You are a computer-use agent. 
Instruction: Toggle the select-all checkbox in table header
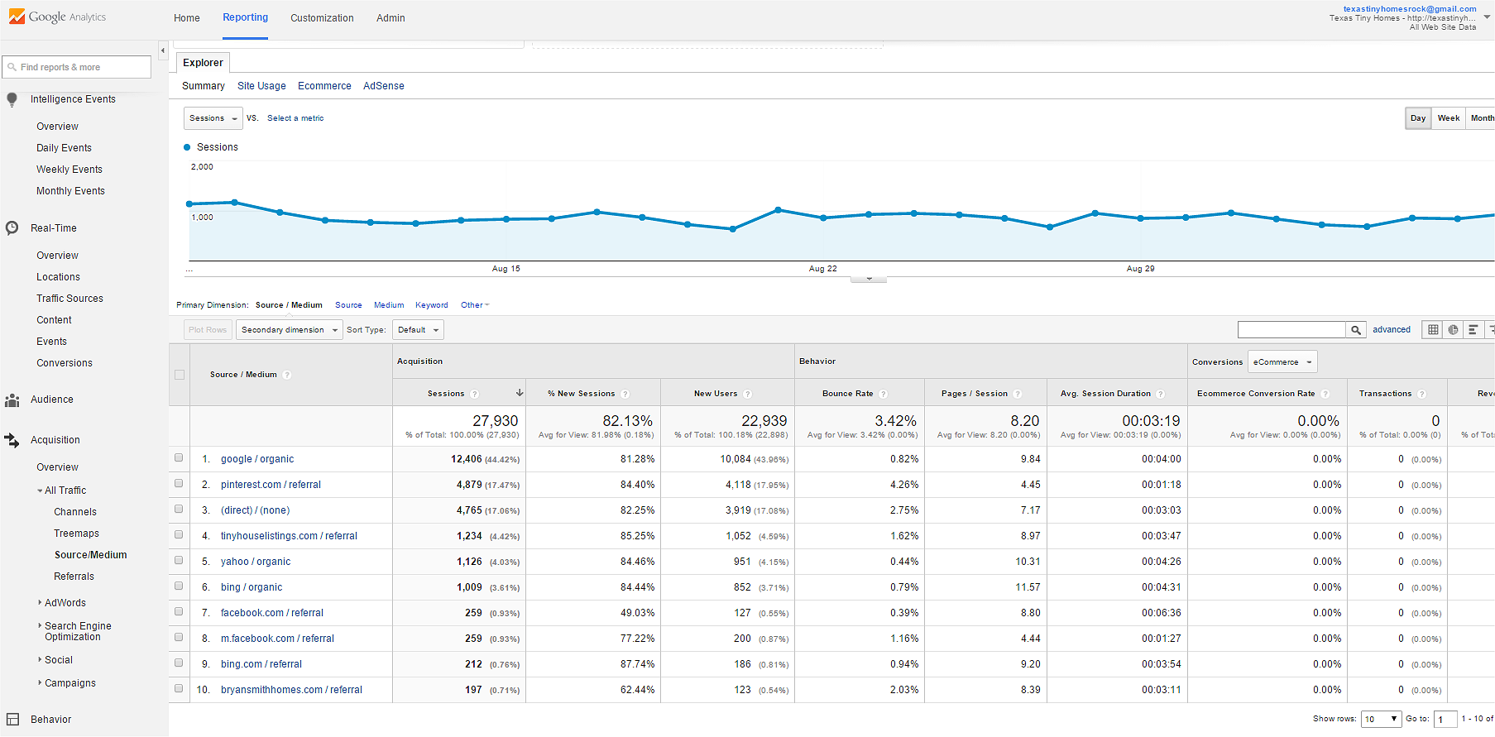pos(180,375)
